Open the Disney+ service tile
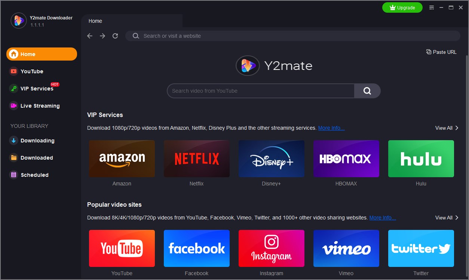The width and height of the screenshot is (469, 280). 272,159
